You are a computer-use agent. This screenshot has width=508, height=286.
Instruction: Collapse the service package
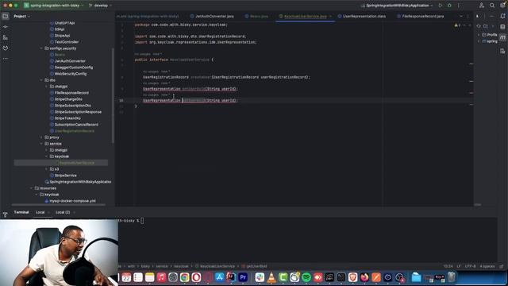click(x=41, y=144)
